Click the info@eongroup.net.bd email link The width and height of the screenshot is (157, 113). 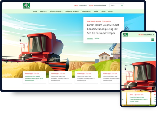pos(100,6)
